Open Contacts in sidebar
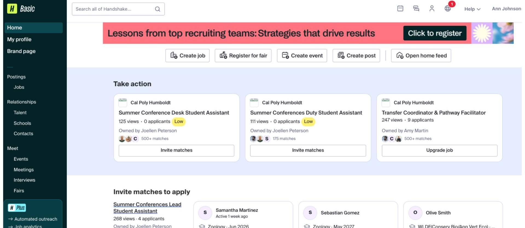This screenshot has width=525, height=228. [x=23, y=134]
